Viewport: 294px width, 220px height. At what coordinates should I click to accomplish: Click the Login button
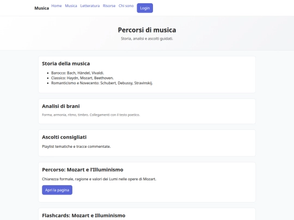(145, 8)
